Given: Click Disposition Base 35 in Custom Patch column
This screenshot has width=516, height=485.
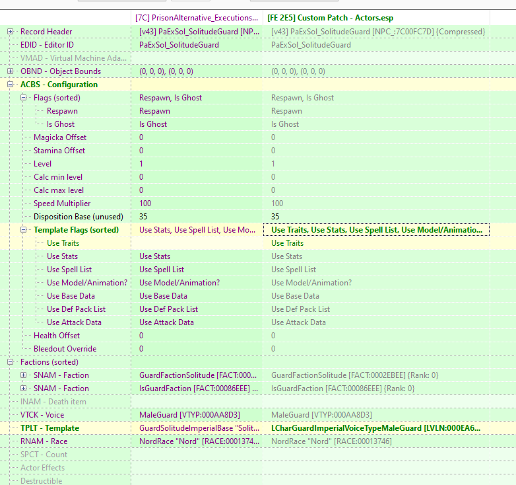Looking at the screenshot, I should pyautogui.click(x=276, y=217).
